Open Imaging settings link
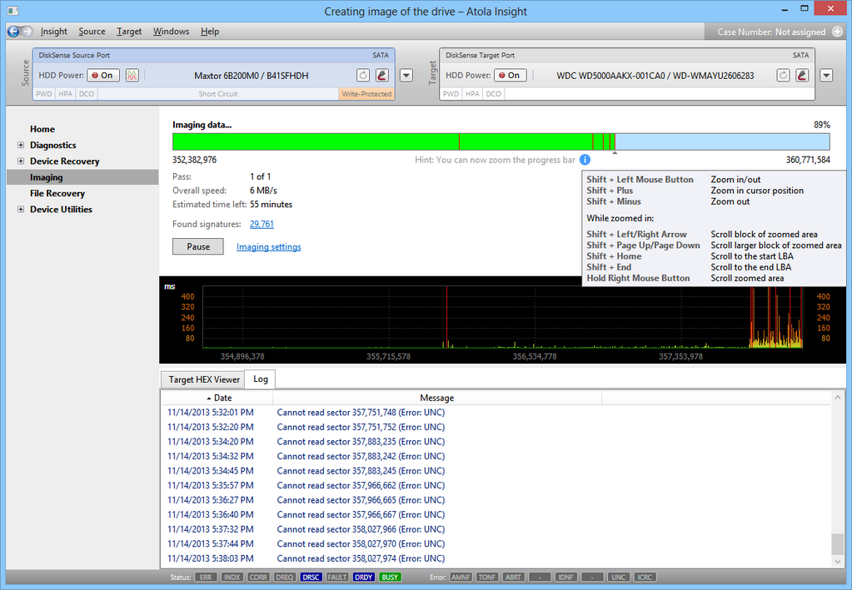Viewport: 852px width, 590px height. pos(268,246)
